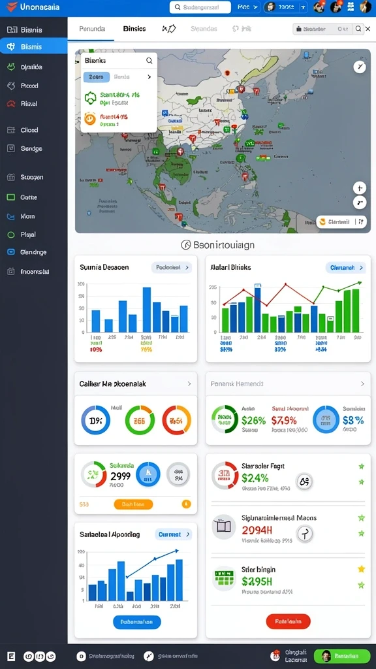Select the Klom mail icon in sidebar

[11, 216]
